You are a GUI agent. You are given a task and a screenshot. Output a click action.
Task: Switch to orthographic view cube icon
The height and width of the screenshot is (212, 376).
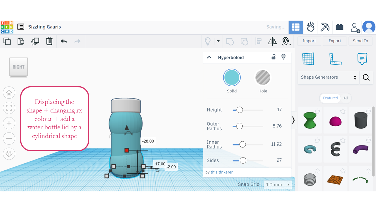click(x=9, y=154)
